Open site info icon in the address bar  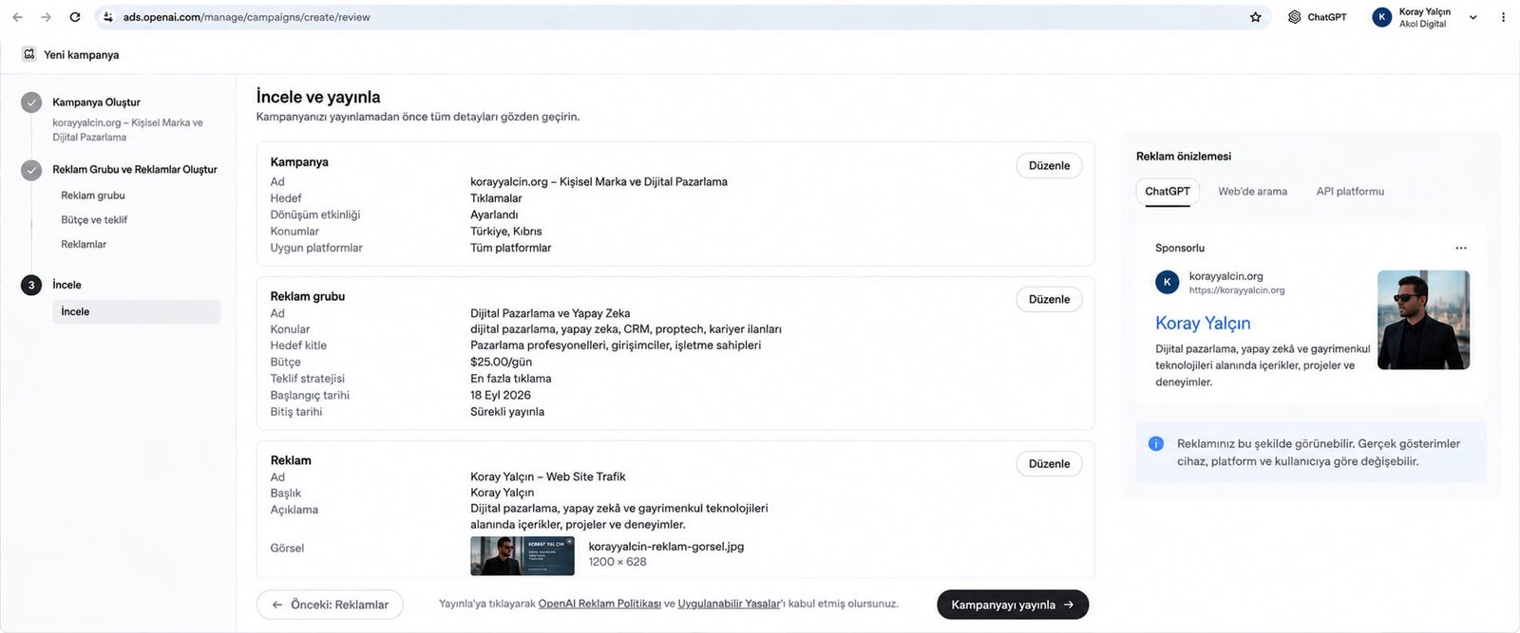[108, 17]
